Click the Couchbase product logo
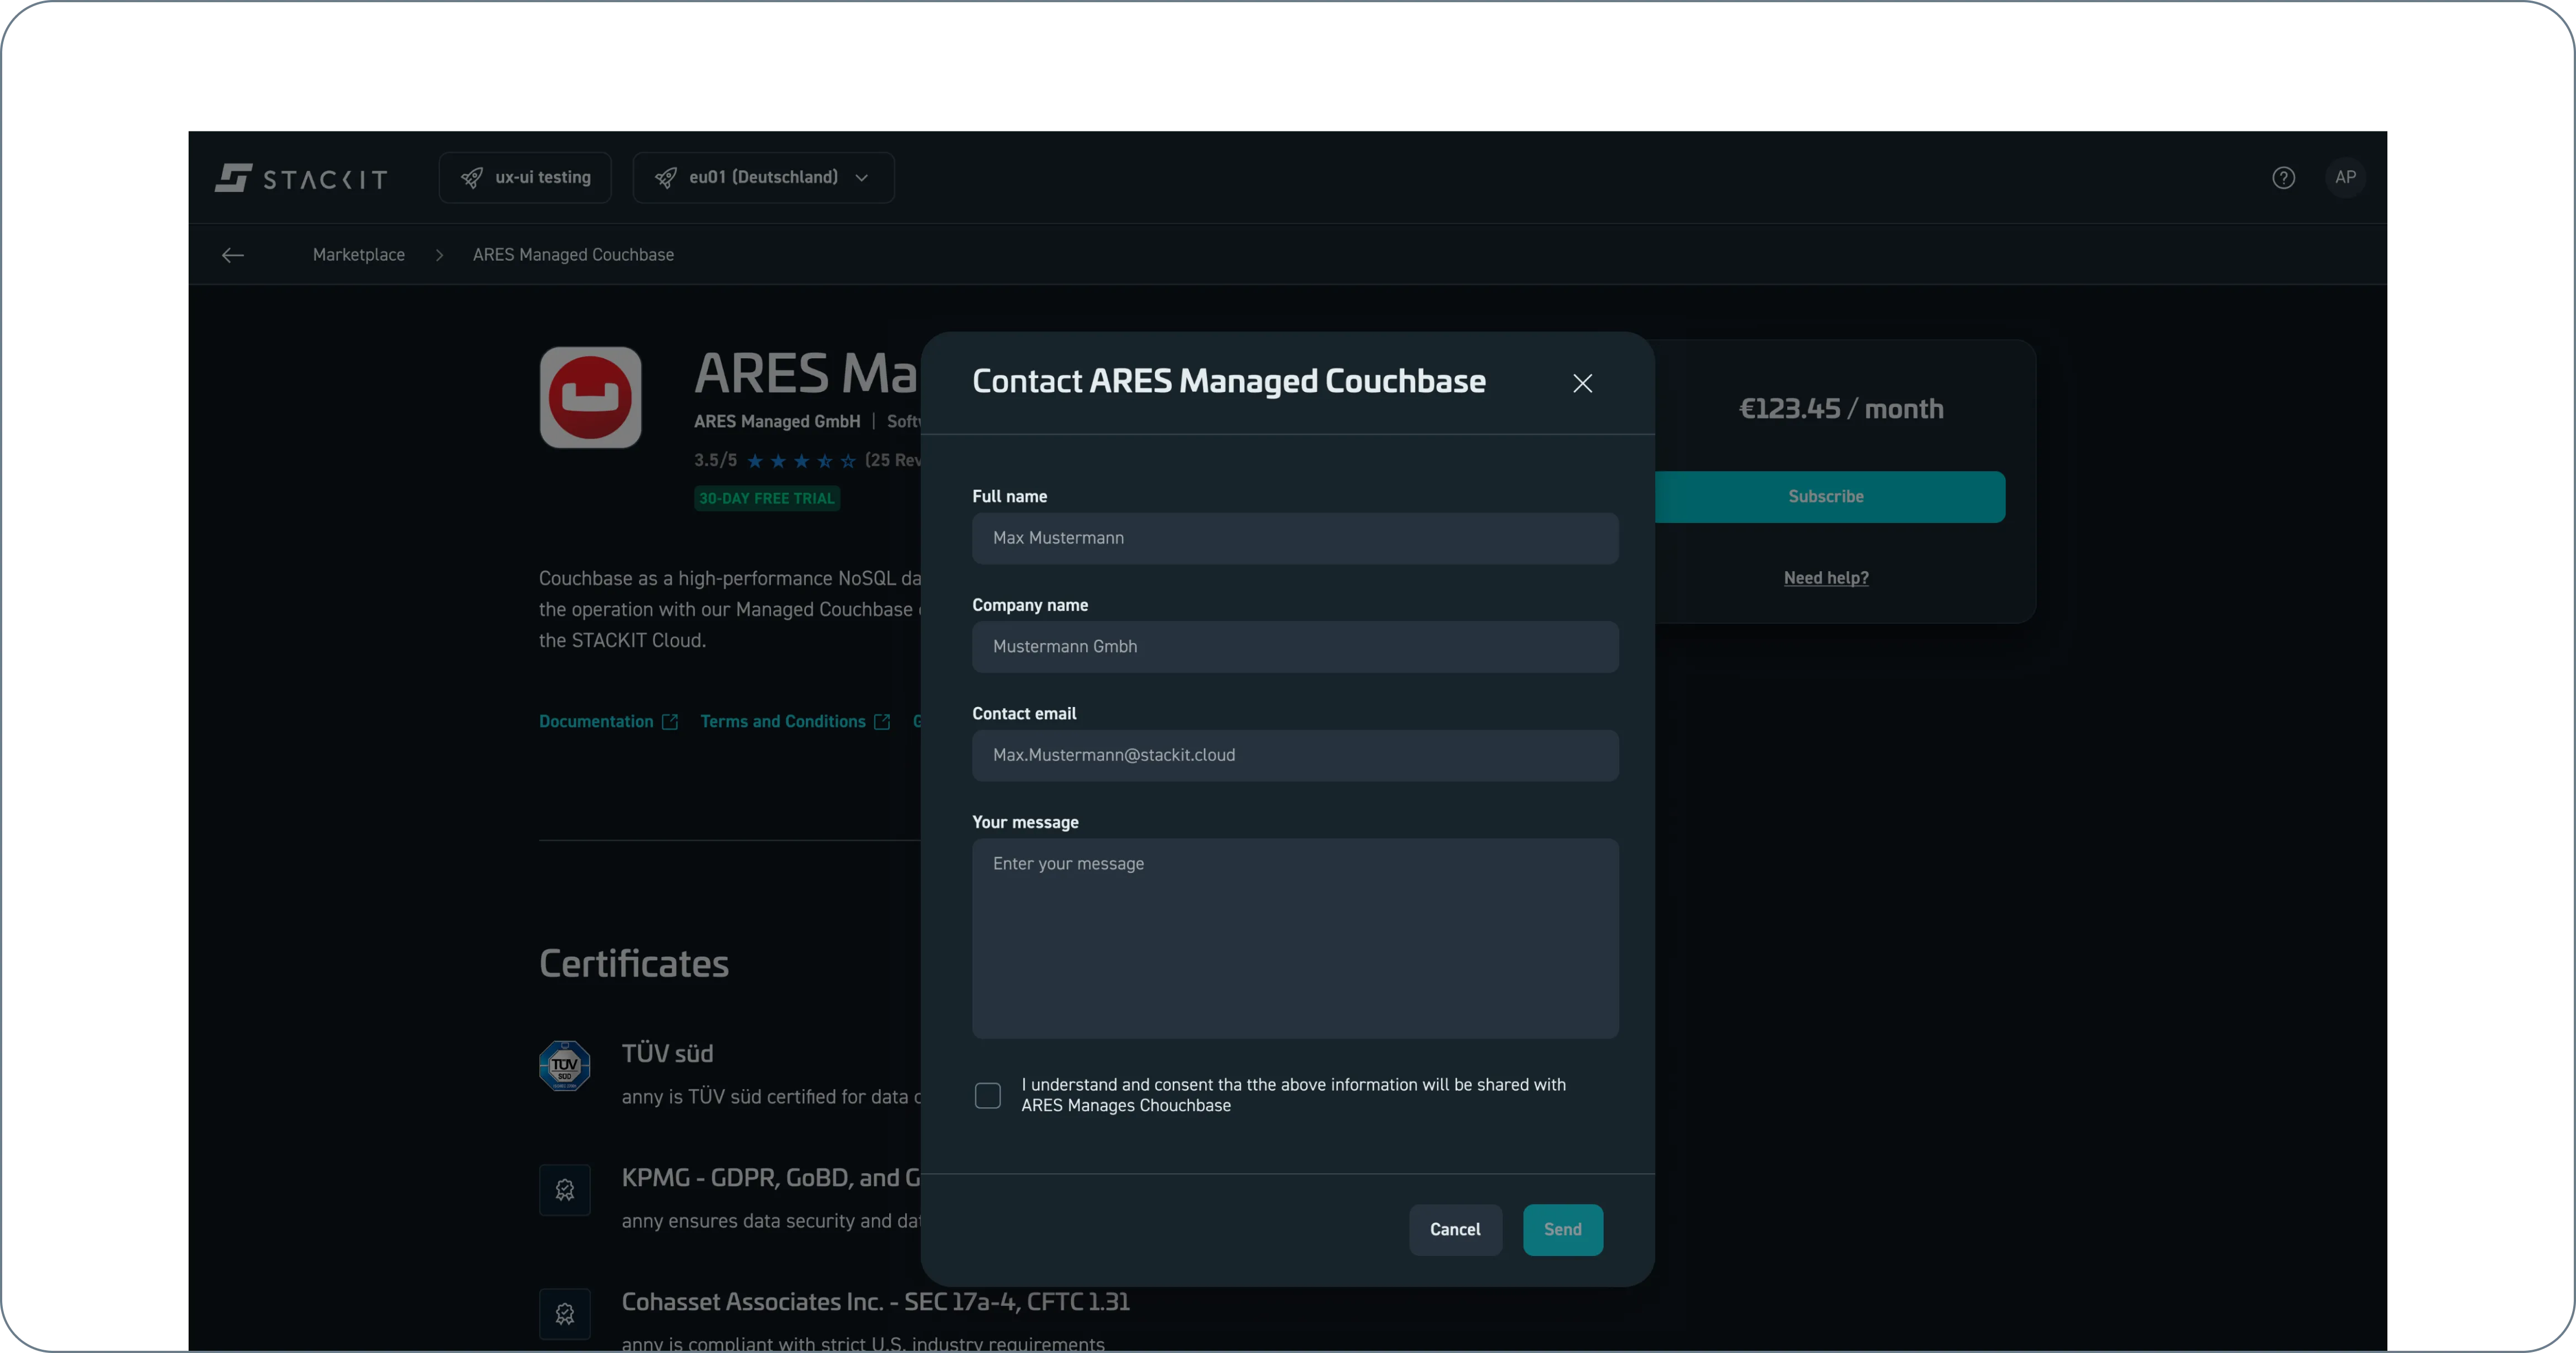 tap(590, 397)
